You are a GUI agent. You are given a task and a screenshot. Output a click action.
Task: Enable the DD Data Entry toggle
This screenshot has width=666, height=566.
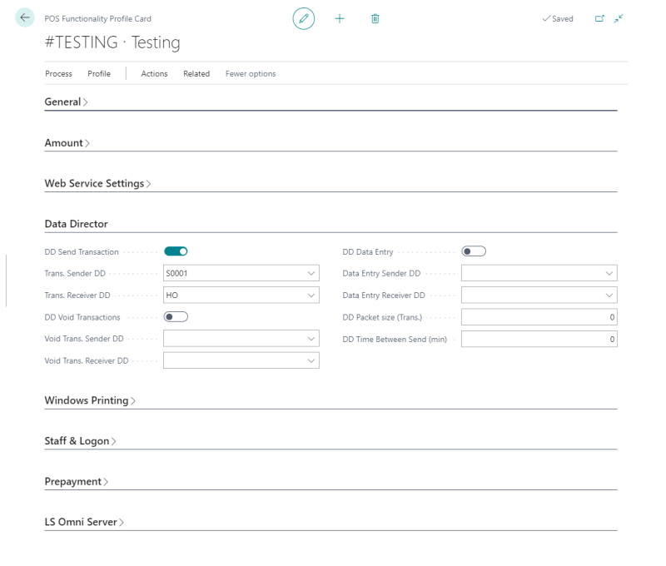(x=473, y=251)
